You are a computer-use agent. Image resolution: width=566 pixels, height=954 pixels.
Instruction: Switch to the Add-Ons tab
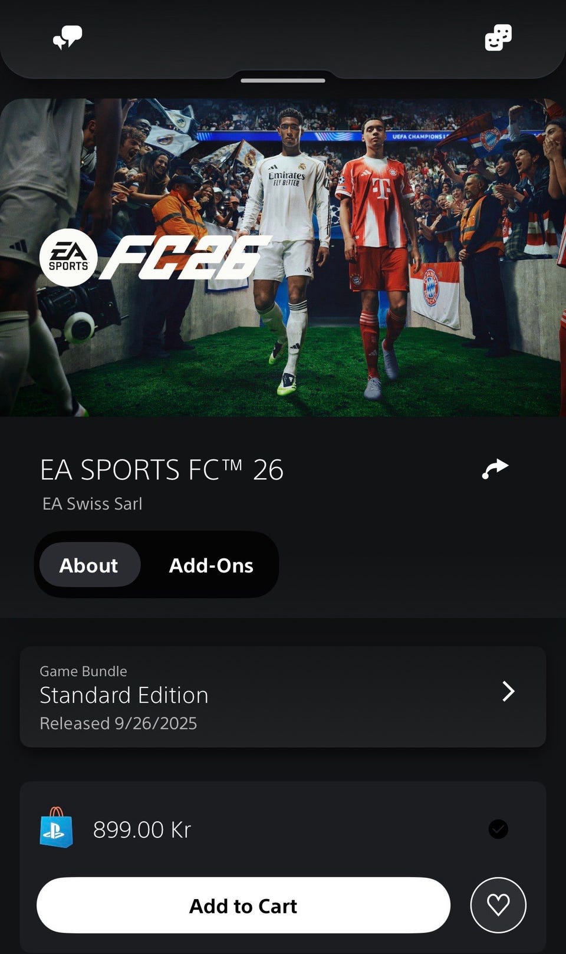coord(211,565)
